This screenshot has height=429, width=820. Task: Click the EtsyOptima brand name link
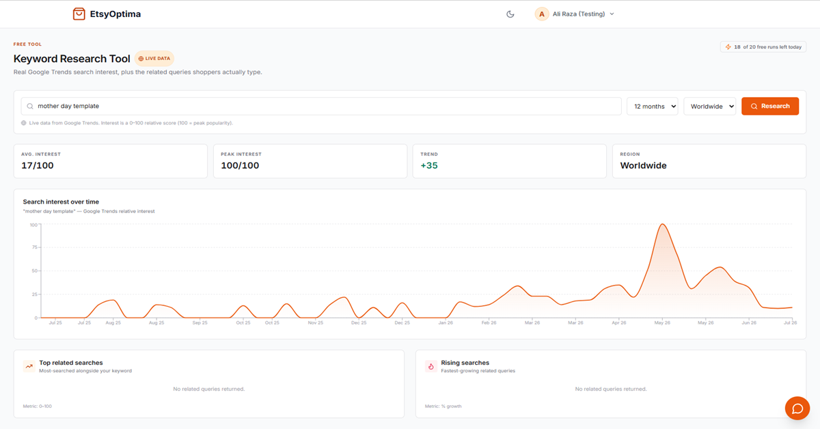click(115, 14)
